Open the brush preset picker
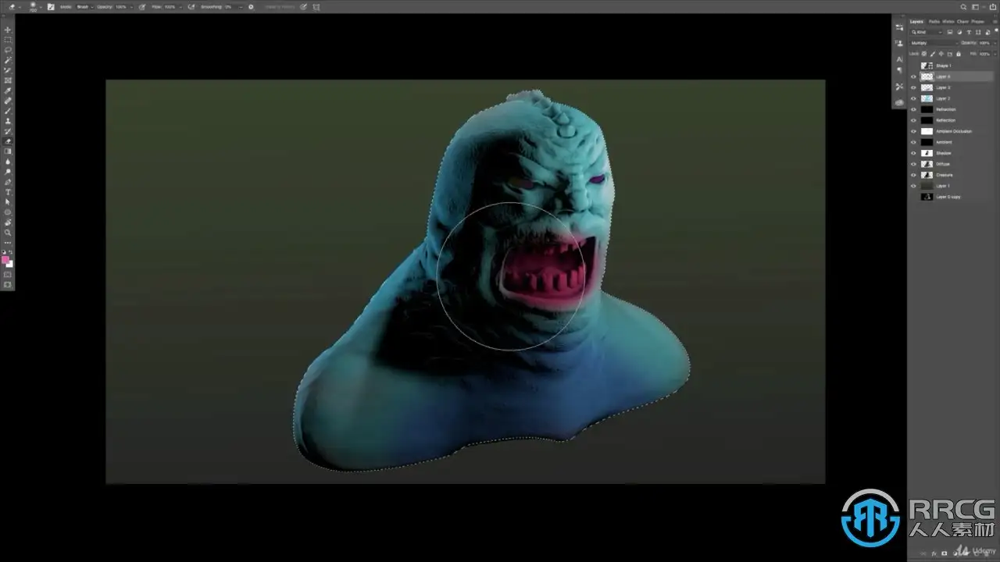Viewport: 1000px width, 562px height. 34,6
